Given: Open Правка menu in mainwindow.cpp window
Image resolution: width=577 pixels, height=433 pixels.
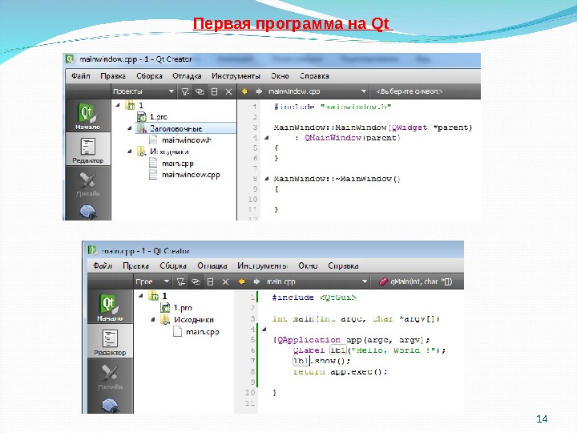Looking at the screenshot, I should [x=113, y=76].
